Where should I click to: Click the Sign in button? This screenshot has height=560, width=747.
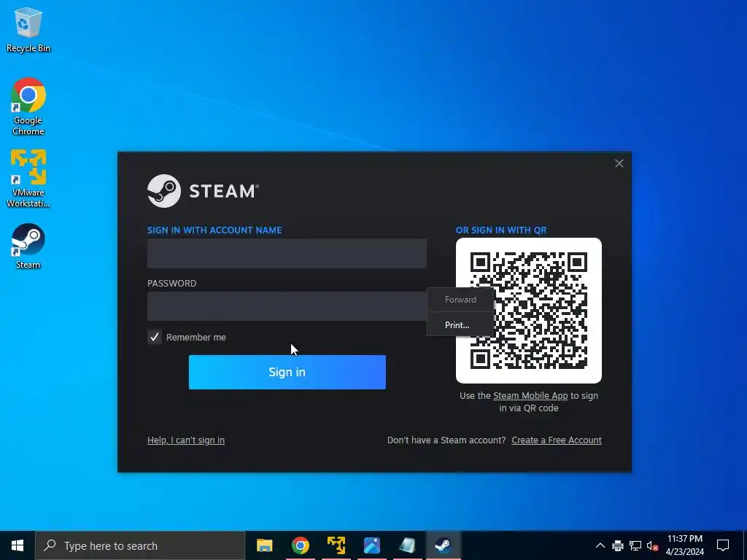(x=287, y=372)
